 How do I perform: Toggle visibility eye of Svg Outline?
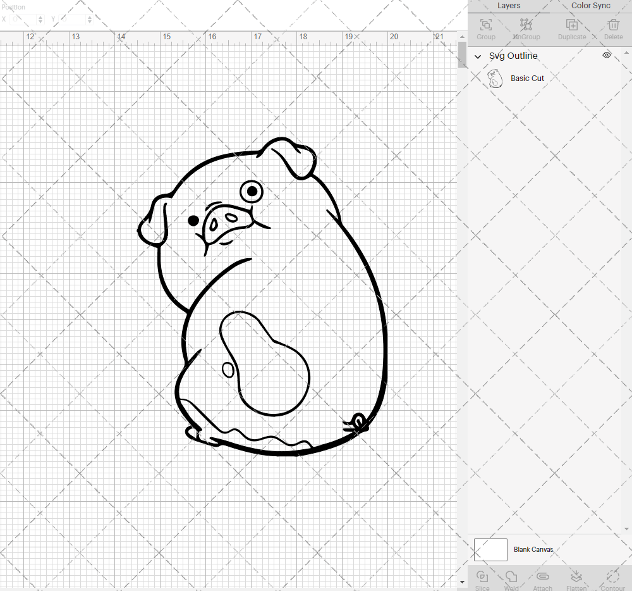pos(606,55)
